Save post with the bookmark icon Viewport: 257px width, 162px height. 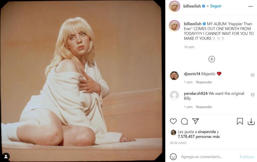240,121
